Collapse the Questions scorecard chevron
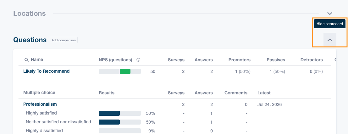This screenshot has height=134, width=348. [x=330, y=40]
